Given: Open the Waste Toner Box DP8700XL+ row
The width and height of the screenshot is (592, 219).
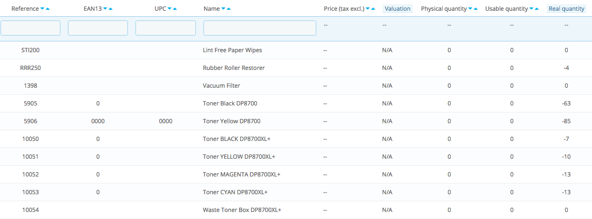Looking at the screenshot, I should point(296,210).
